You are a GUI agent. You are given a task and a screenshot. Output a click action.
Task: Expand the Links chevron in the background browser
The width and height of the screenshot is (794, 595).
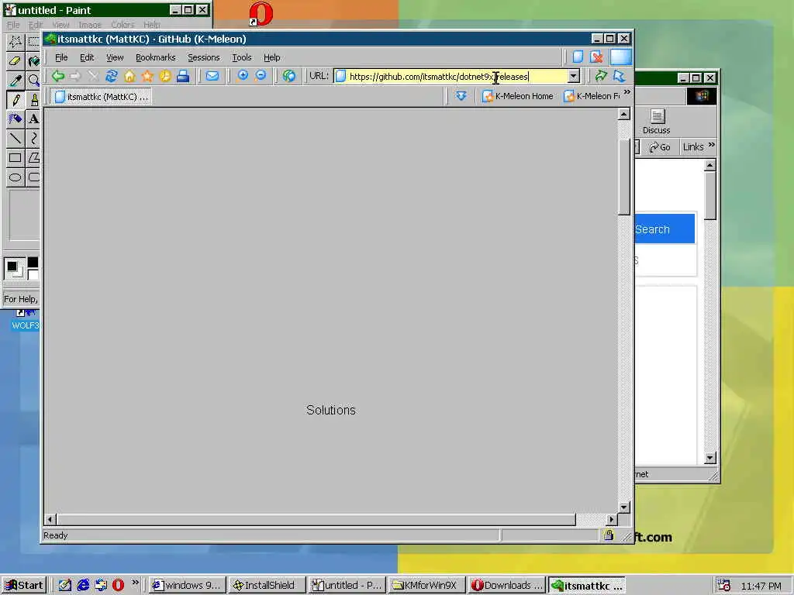tap(712, 145)
